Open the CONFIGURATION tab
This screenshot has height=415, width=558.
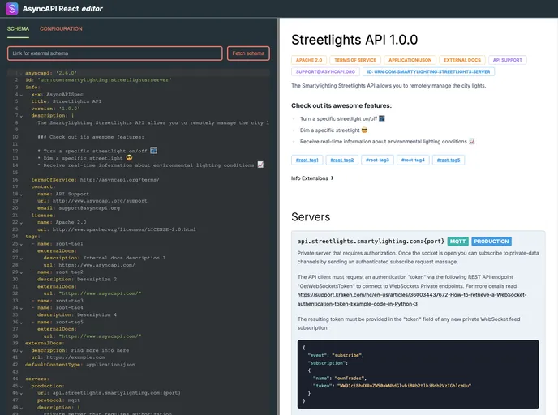(61, 29)
